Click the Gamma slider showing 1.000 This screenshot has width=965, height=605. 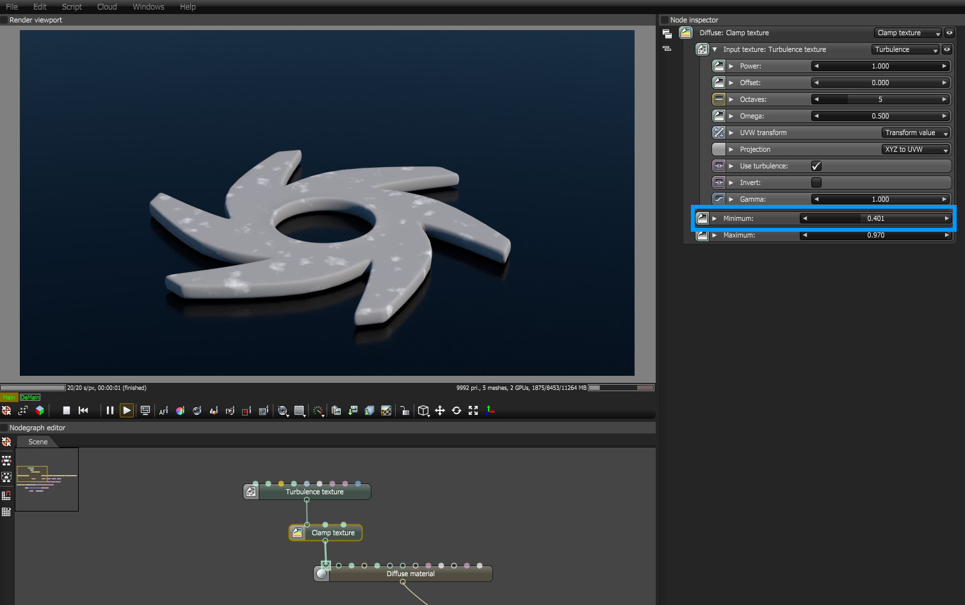(x=880, y=199)
